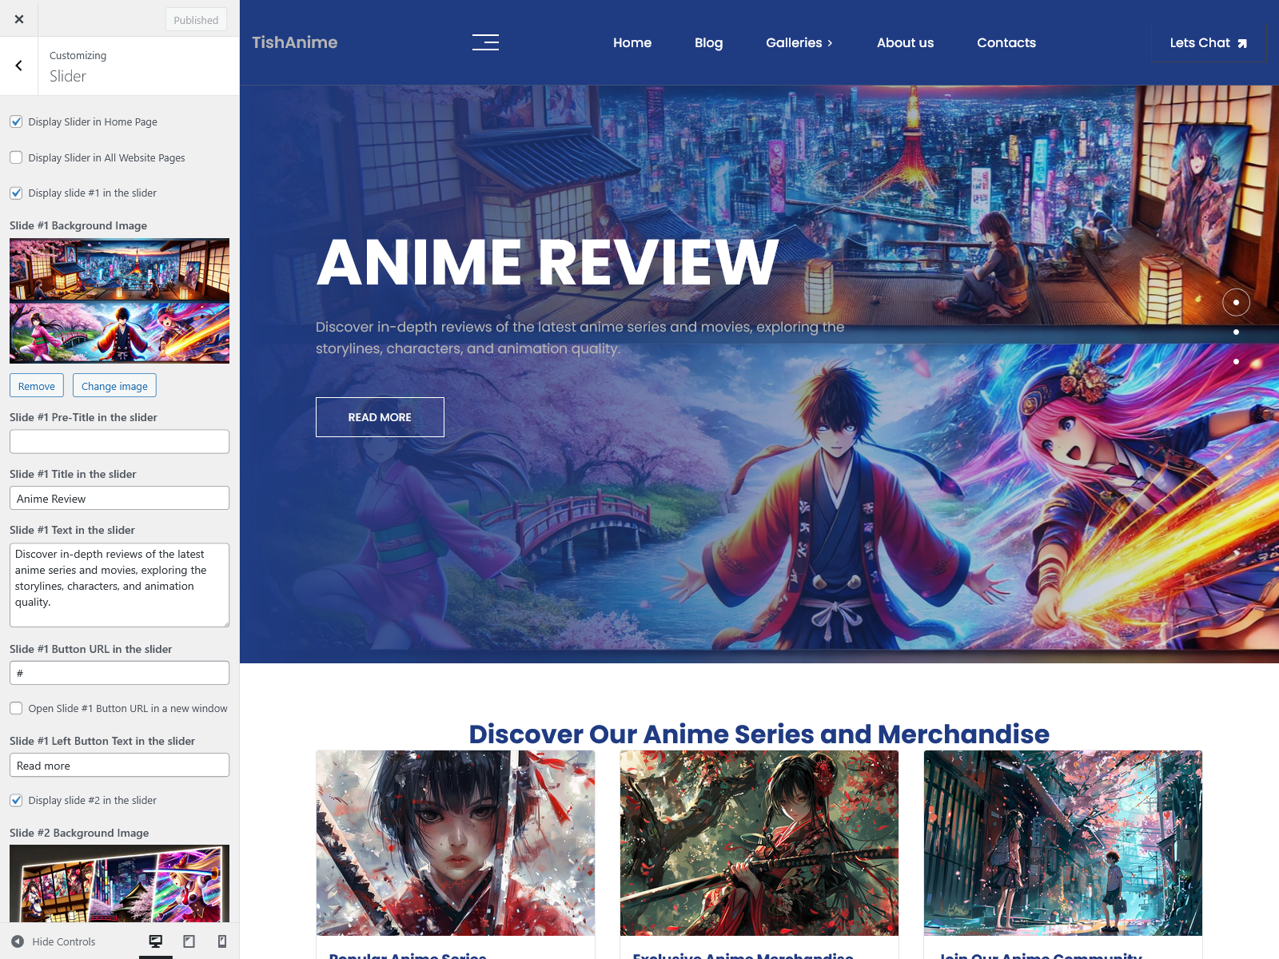This screenshot has width=1279, height=959.
Task: Switch to tablet preview device icon
Action: 189,941
